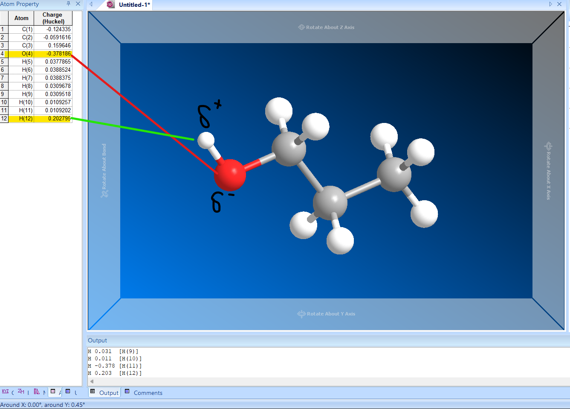Click charge value -0.124335
The height and width of the screenshot is (409, 570).
(53, 29)
